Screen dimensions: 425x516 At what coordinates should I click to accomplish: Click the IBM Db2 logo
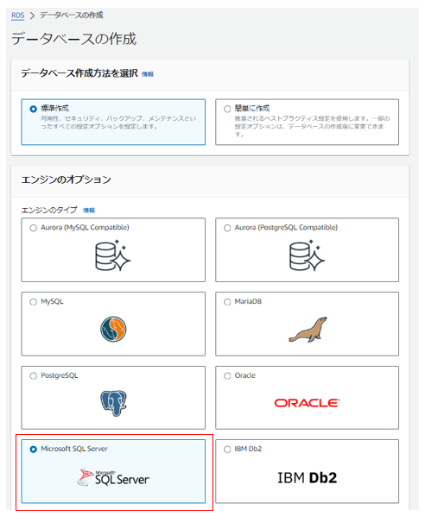pos(307,478)
